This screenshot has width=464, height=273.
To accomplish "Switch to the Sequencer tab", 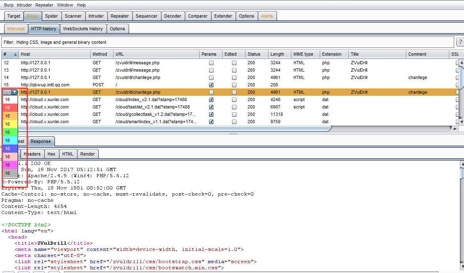I will (146, 16).
